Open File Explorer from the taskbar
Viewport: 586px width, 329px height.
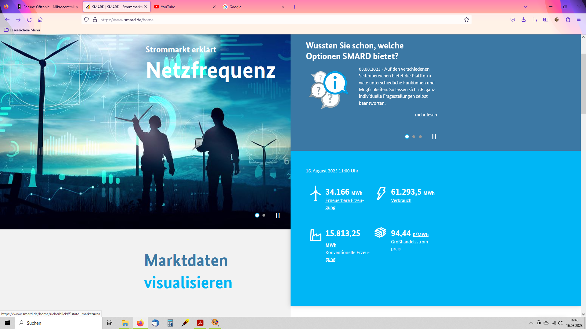[x=125, y=323]
